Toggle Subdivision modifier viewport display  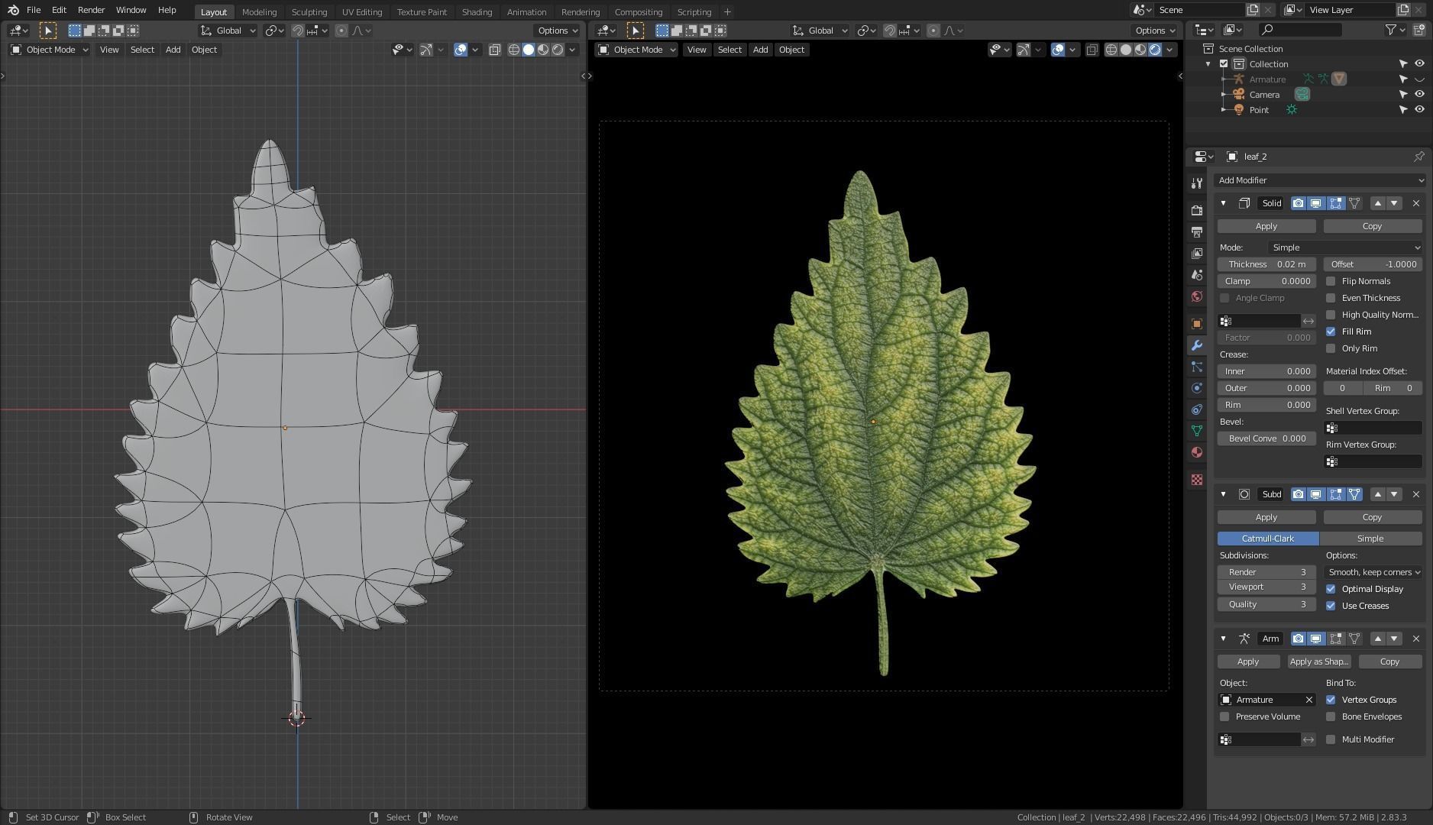[1316, 494]
